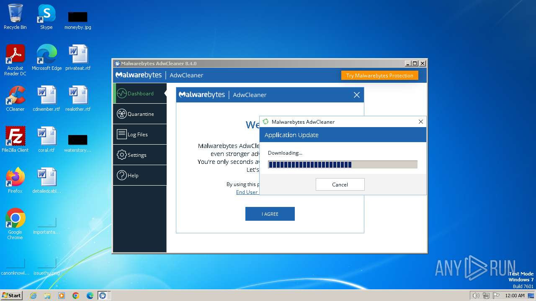Select the detailedcabl desktop file

click(x=46, y=181)
